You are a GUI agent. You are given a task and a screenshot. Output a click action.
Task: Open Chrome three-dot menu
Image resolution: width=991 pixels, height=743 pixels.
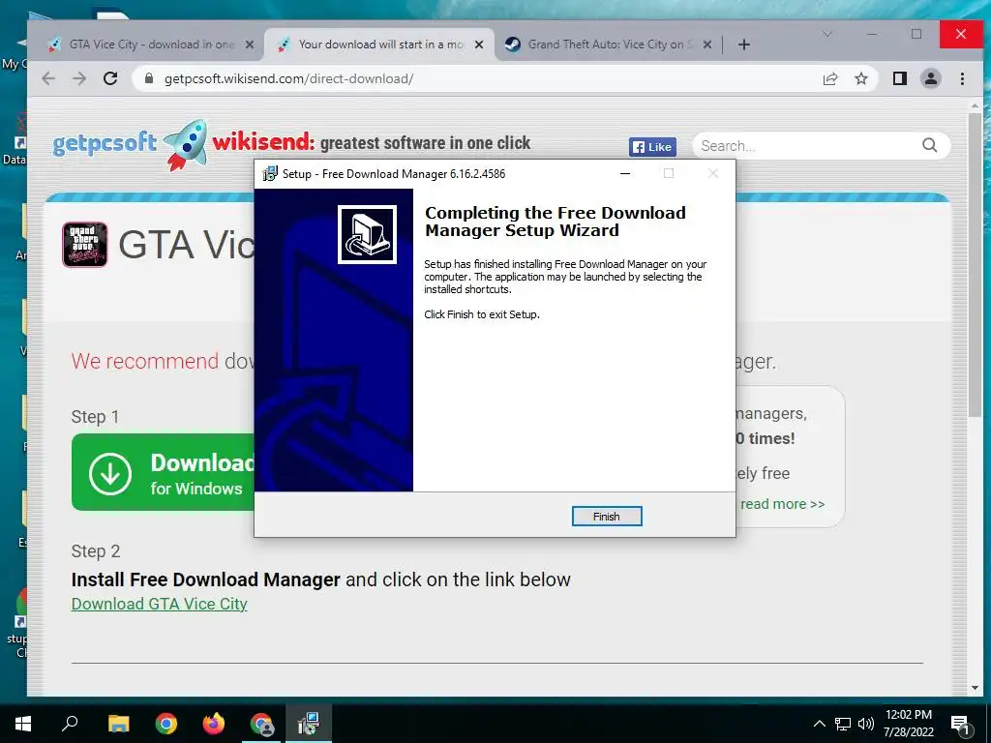(x=962, y=78)
